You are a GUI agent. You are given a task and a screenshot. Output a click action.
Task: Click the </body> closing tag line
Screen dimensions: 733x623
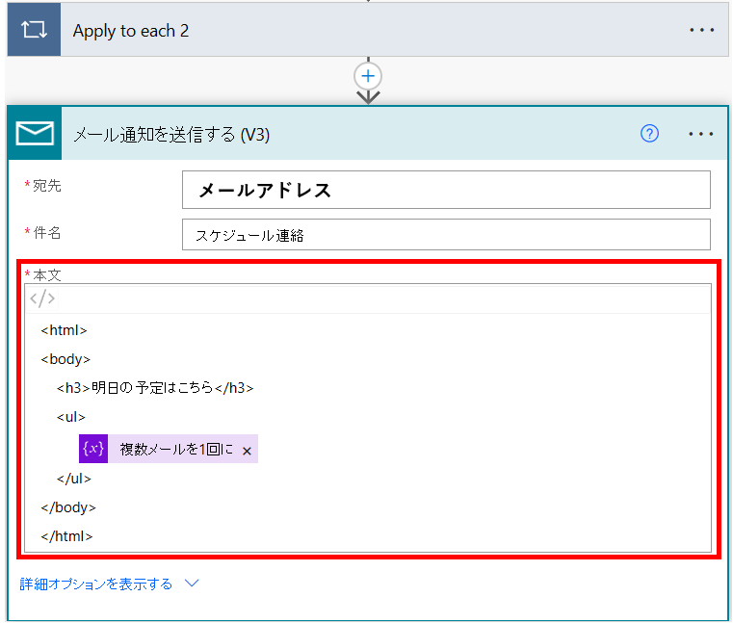(68, 507)
